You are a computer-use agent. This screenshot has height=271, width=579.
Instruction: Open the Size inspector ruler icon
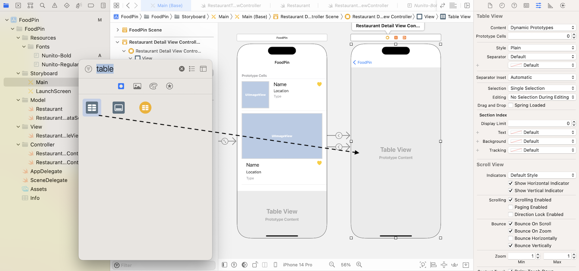click(x=550, y=5)
